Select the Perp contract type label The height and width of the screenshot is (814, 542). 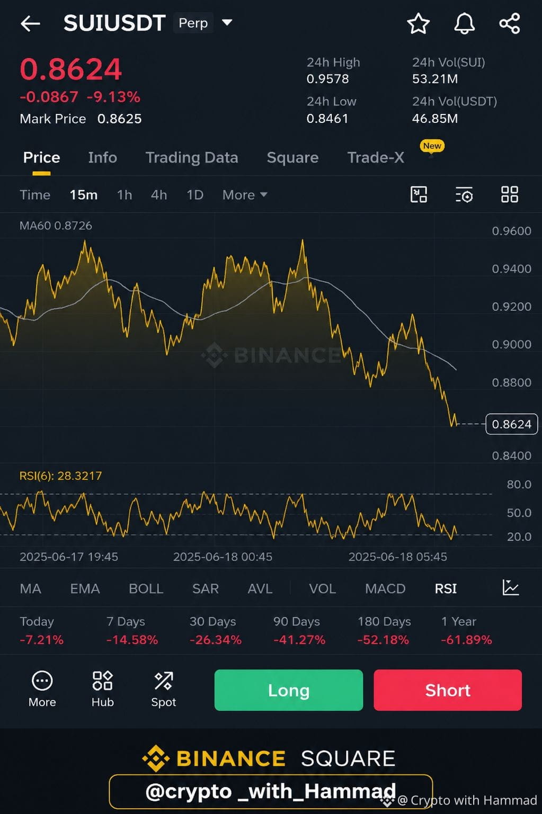(193, 23)
